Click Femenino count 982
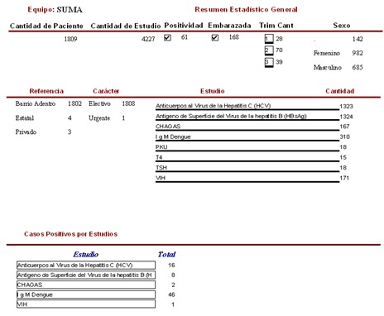This screenshot has width=384, height=316. pos(358,53)
